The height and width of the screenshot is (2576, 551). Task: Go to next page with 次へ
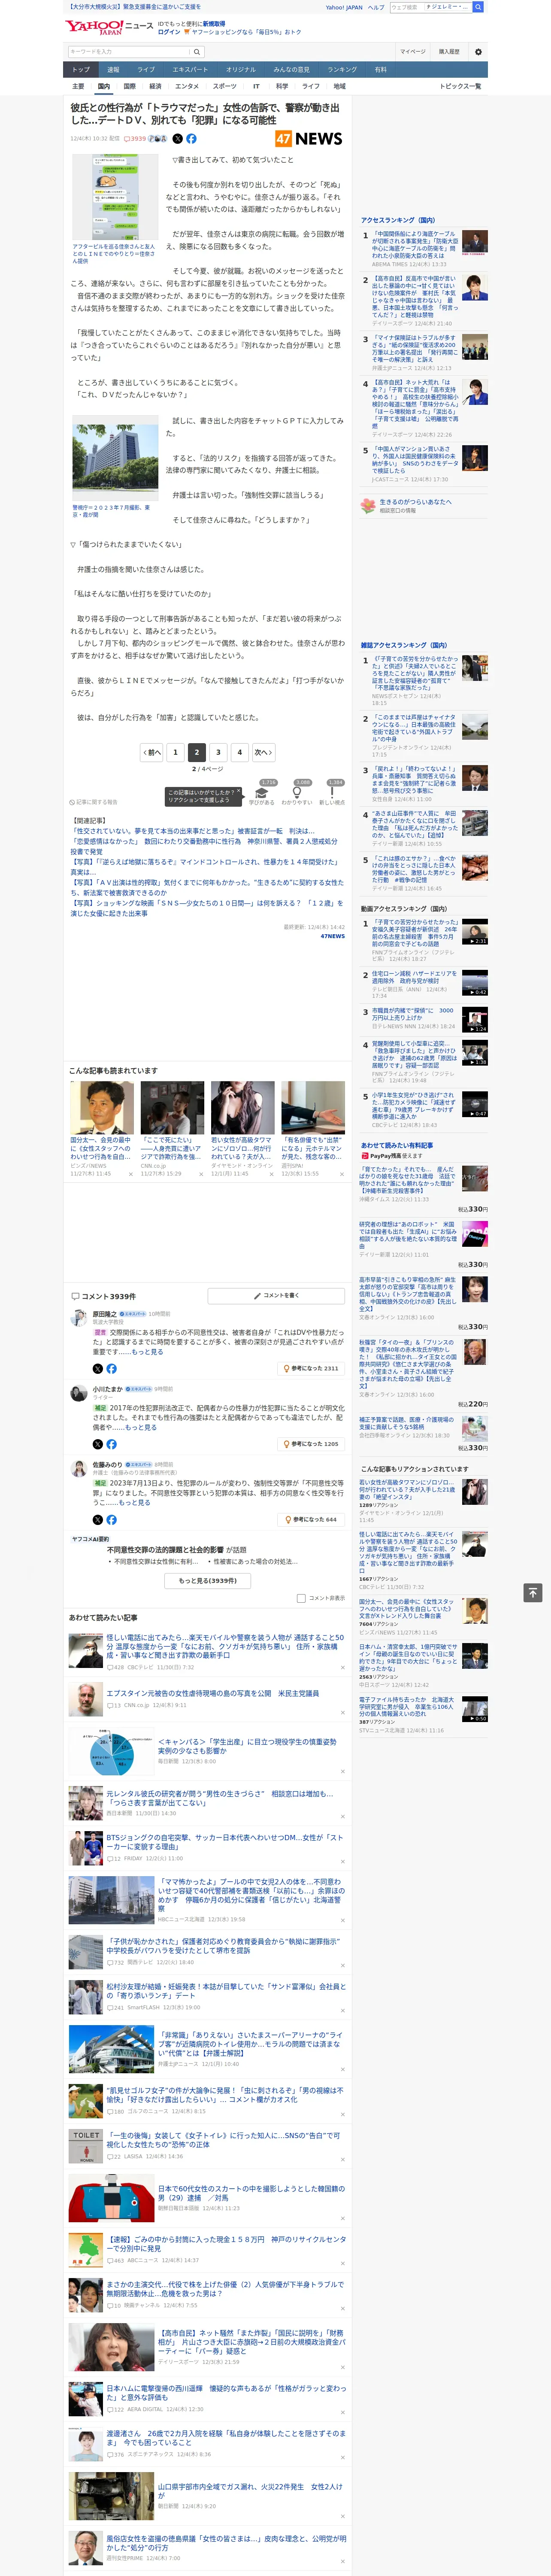coord(263,752)
